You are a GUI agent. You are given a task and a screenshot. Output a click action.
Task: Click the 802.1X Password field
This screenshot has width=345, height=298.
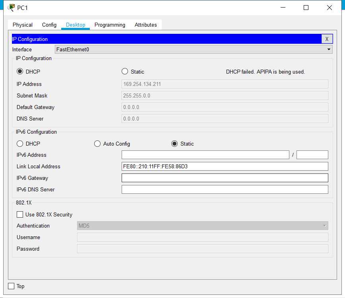tap(202, 249)
